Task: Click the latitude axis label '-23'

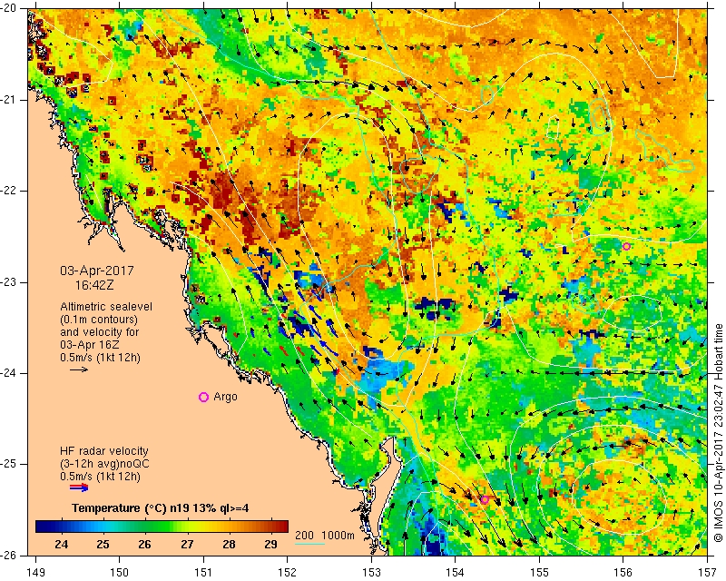Action: [9, 282]
